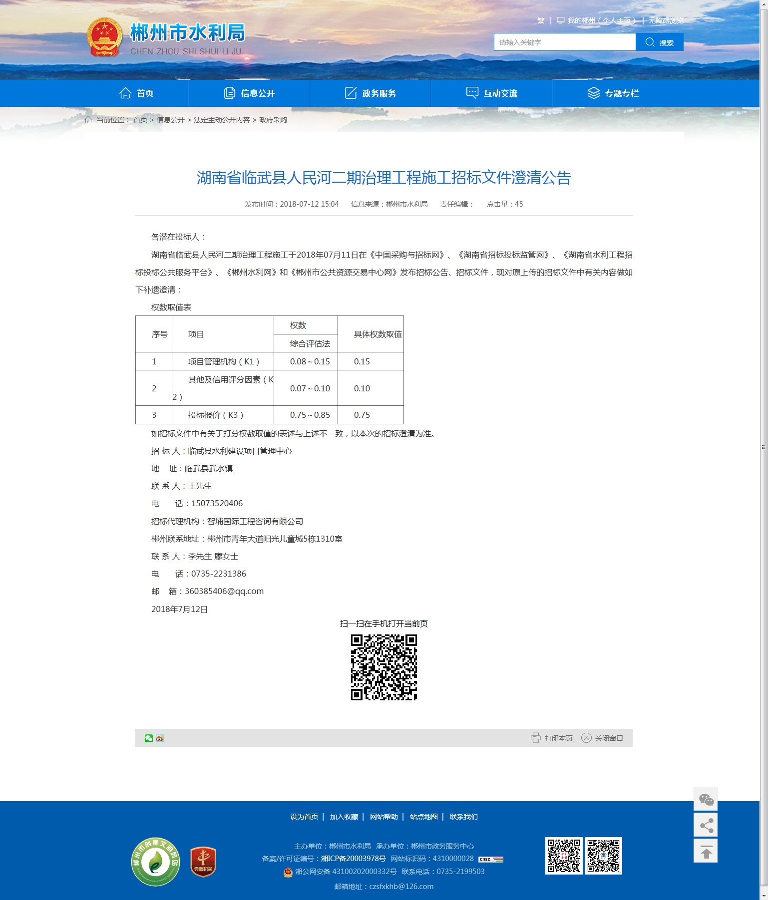Viewport: 768px width, 900px height.
Task: Click the article title heading
Action: [x=384, y=178]
